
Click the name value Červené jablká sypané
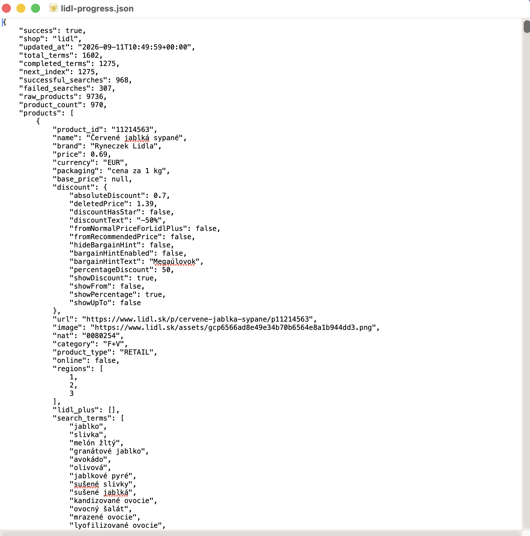click(135, 138)
